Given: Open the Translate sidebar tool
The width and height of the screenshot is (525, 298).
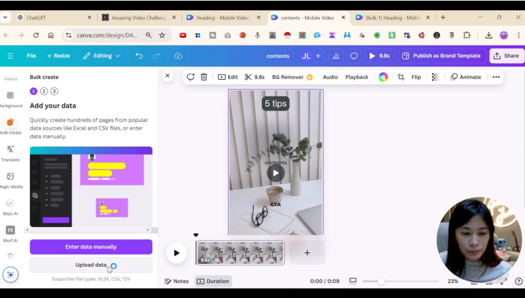Looking at the screenshot, I should [10, 153].
